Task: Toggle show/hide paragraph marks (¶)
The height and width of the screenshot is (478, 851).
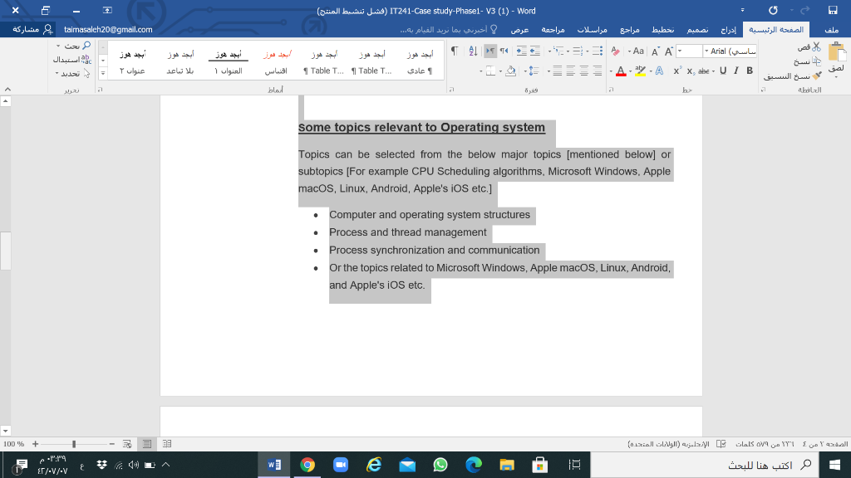Action: pos(455,50)
